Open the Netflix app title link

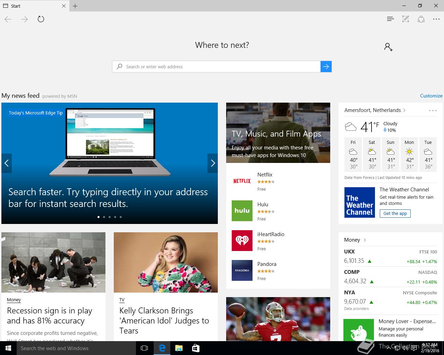[x=265, y=175]
